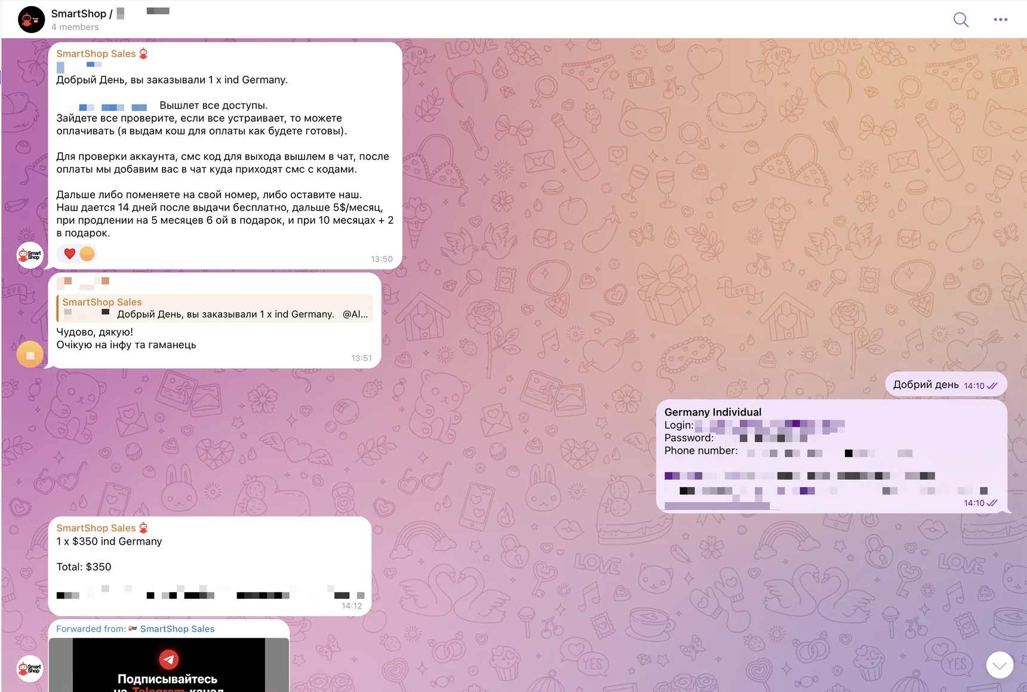
Task: Click the SmartShop group avatar in header
Action: [x=31, y=20]
